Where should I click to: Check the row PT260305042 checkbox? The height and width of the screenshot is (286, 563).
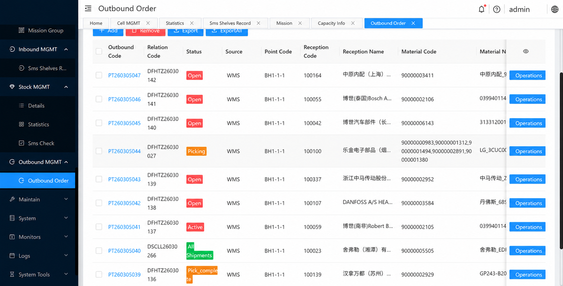tap(99, 203)
